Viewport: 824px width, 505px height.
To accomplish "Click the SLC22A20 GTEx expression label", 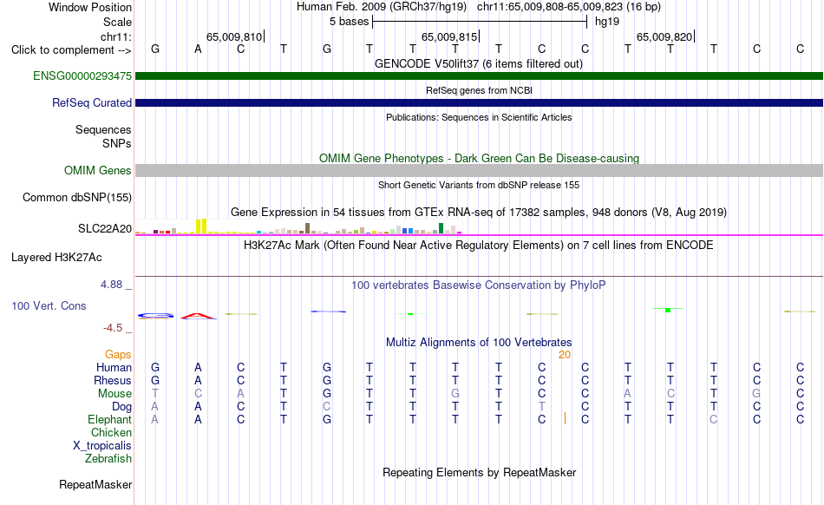I will click(x=105, y=228).
